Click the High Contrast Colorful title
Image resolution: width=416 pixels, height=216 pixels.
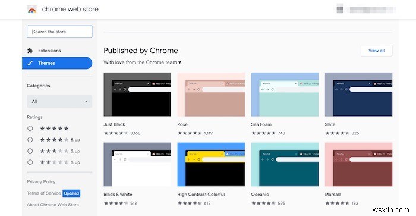click(201, 195)
